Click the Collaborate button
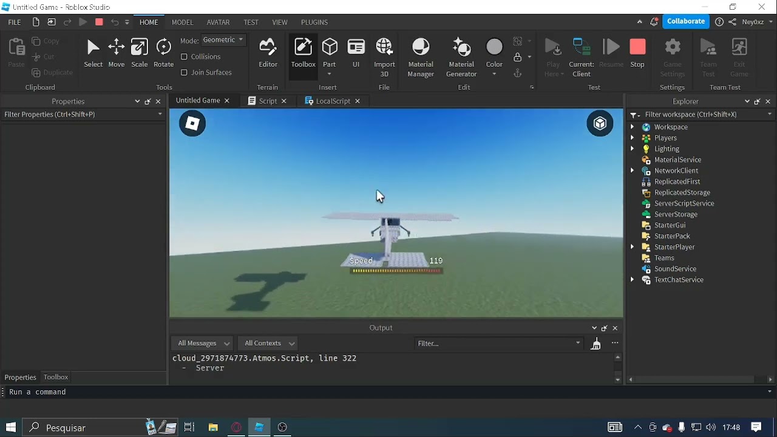Image resolution: width=777 pixels, height=437 pixels. 686,21
